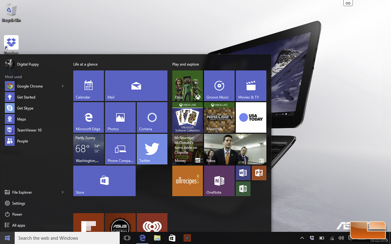Open the Microsoft Solitaire Collection tile
Viewport: 391px width, 244px height.
(188, 117)
